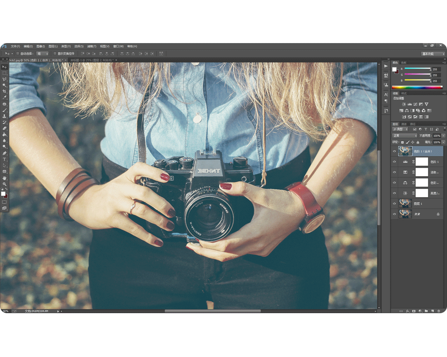Click the 色阶 1 (合并) layer thumbnail

[405, 151]
